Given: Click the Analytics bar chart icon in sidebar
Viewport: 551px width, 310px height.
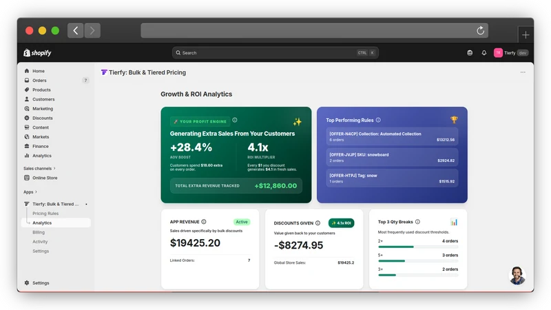Looking at the screenshot, I should pyautogui.click(x=27, y=156).
